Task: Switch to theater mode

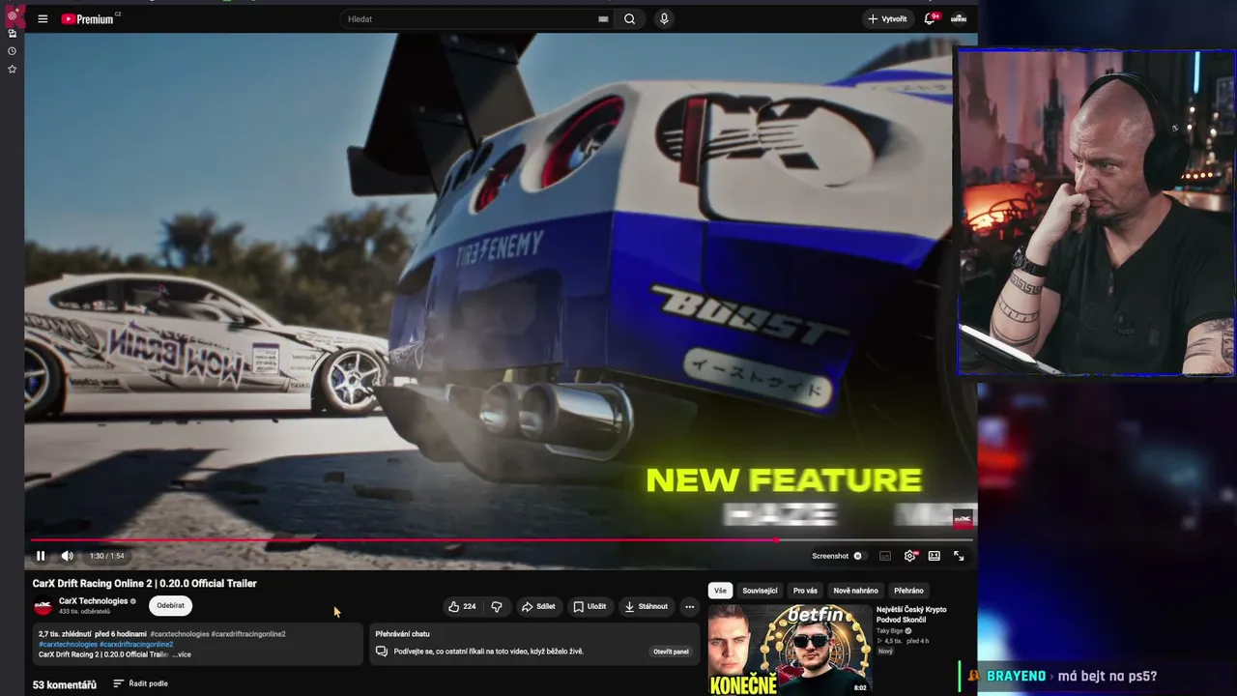Action: [935, 556]
